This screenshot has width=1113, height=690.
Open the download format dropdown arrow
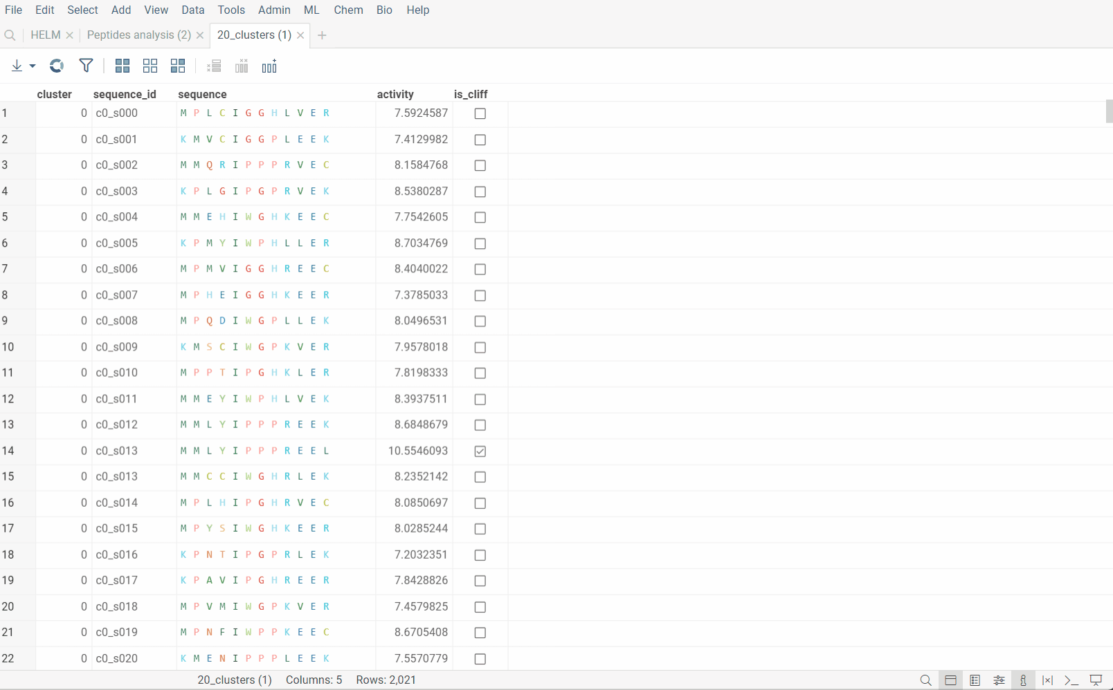pos(32,66)
